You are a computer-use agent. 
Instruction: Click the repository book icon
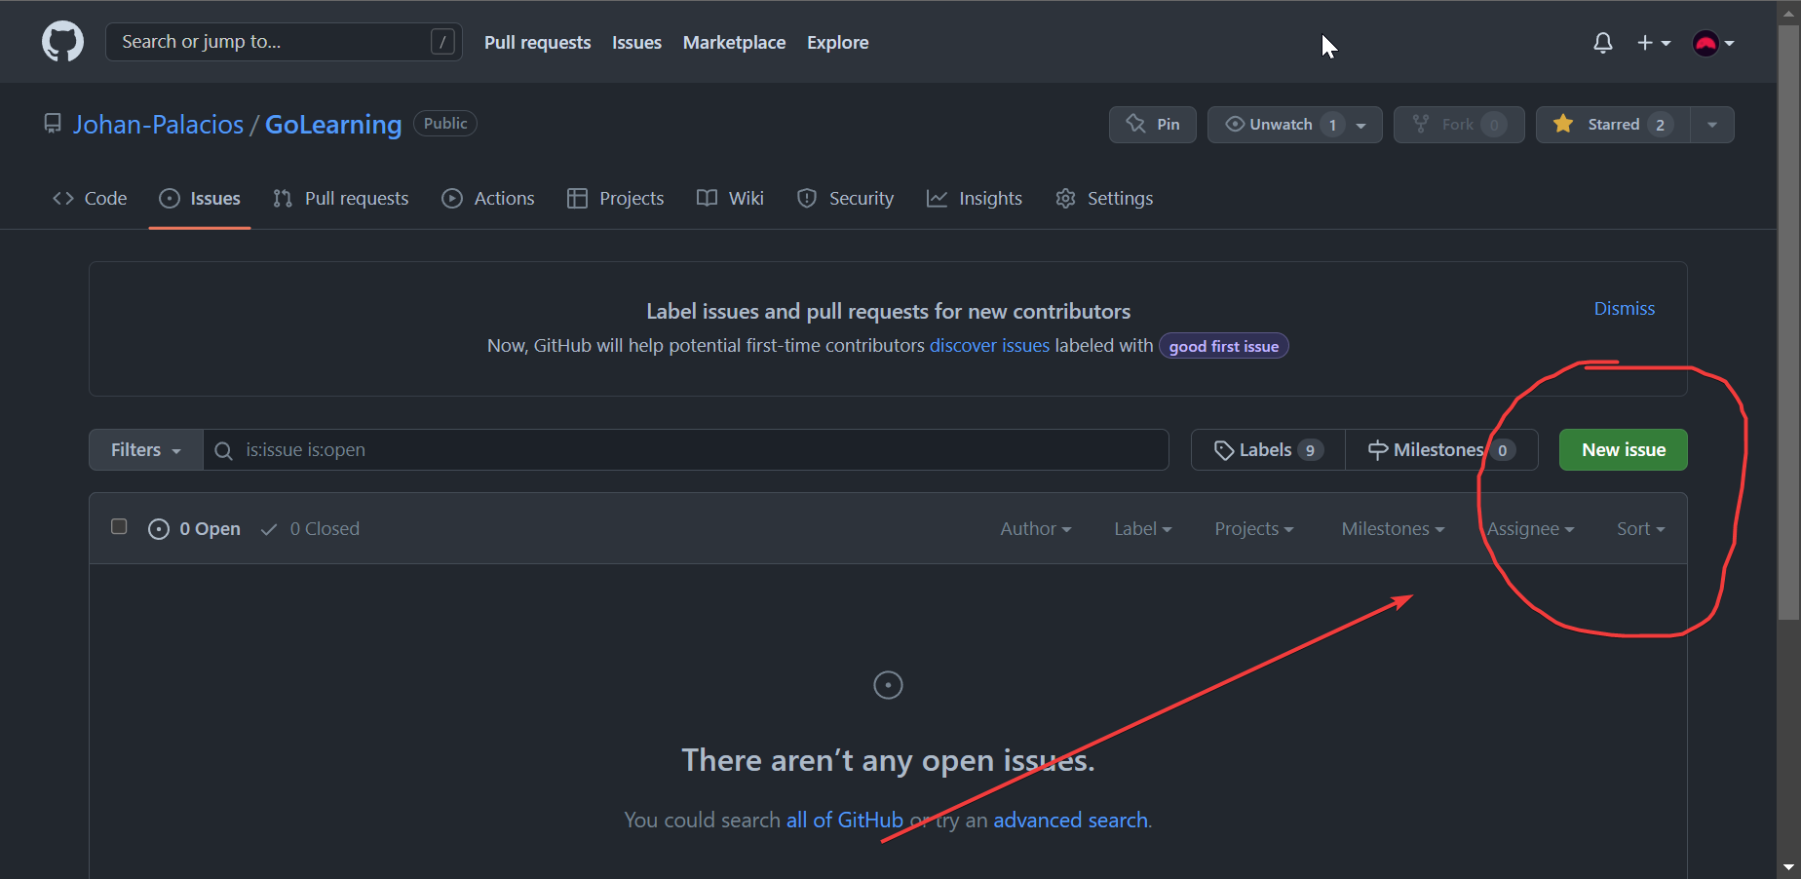(53, 124)
